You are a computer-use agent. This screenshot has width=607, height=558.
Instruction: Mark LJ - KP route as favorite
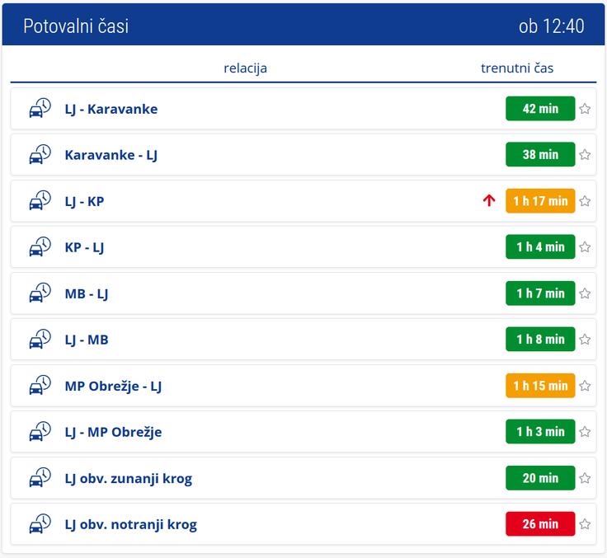click(585, 201)
